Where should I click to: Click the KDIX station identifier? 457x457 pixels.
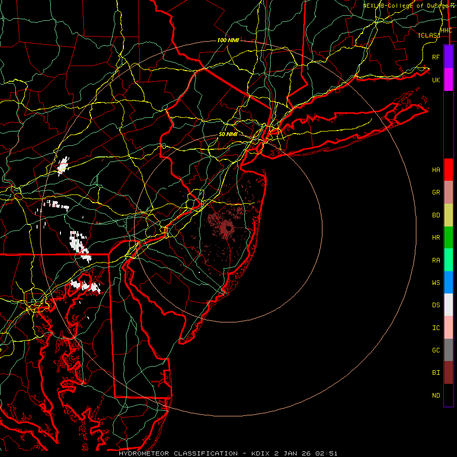(261, 453)
